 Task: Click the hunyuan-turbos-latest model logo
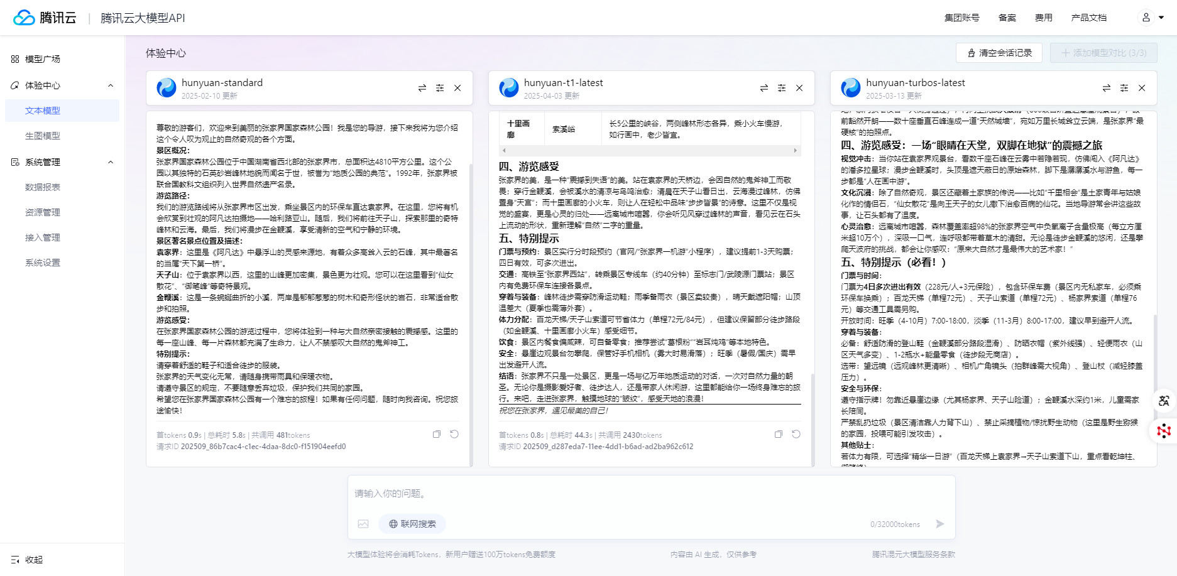(851, 88)
